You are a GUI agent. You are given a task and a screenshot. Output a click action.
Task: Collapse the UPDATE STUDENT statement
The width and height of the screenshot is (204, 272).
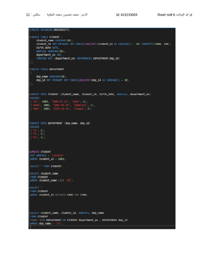29,152
